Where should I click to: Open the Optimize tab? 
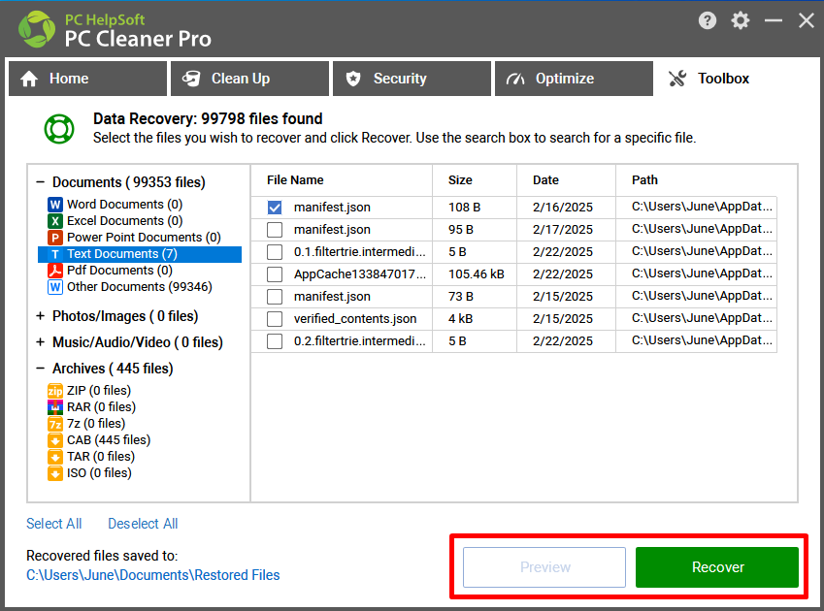click(x=574, y=79)
